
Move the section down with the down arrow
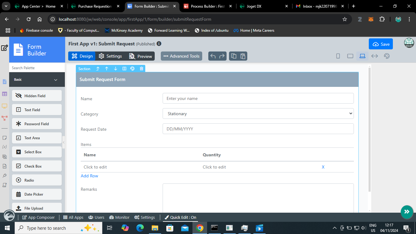pos(115,69)
